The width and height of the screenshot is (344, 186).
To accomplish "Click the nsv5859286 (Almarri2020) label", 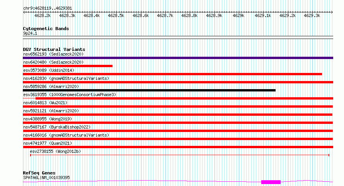I will 51,86.
